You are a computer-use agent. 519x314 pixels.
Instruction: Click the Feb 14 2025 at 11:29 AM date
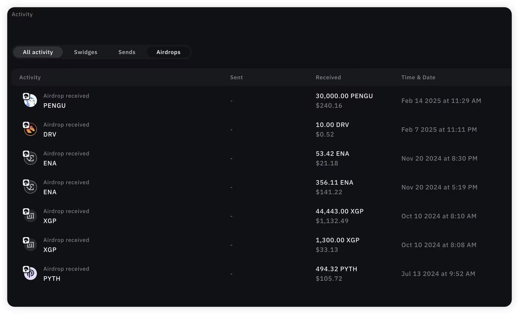(441, 101)
